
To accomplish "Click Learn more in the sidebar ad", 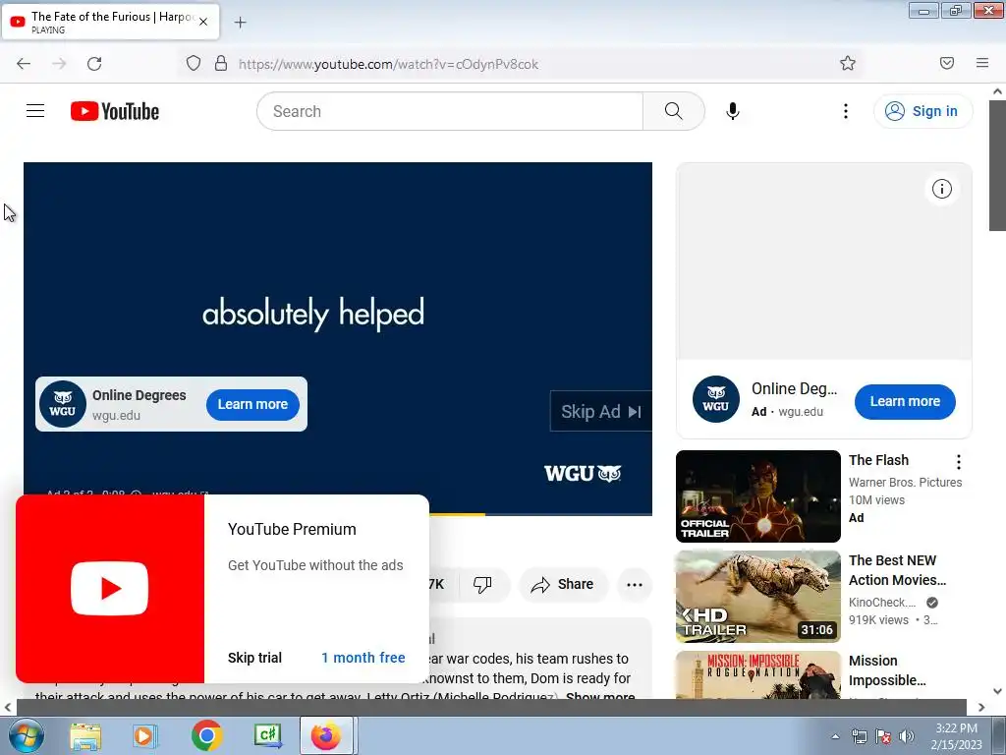I will [x=905, y=401].
